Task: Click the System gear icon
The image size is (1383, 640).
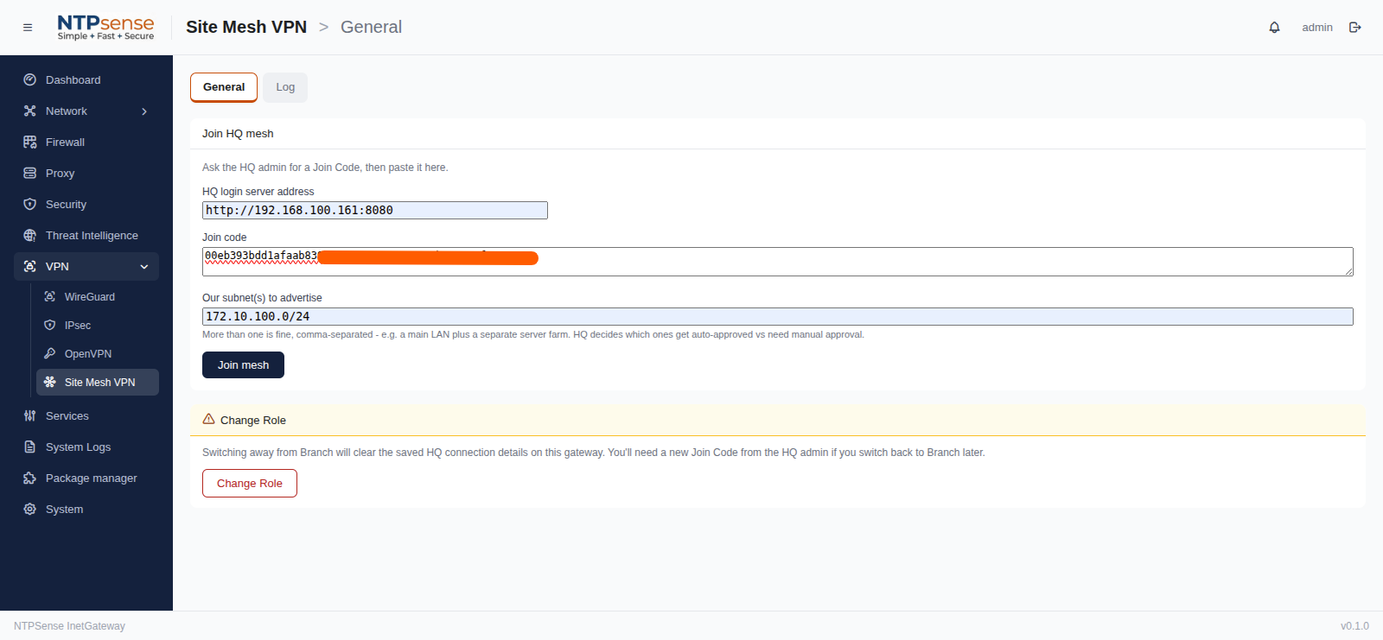Action: pos(30,509)
